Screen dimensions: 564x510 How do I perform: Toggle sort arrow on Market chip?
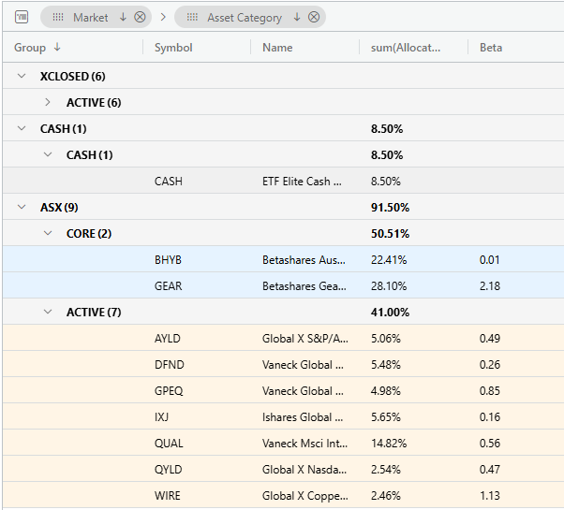(x=123, y=17)
